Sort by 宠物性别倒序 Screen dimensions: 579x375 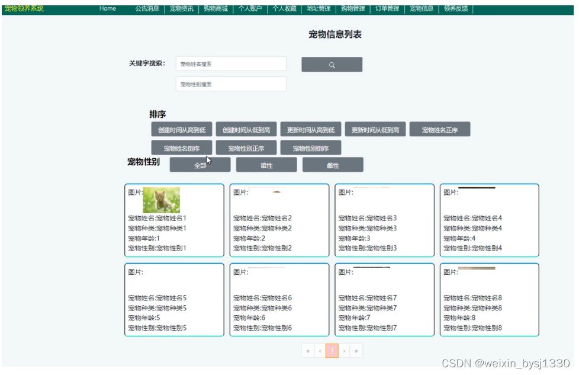click(311, 148)
